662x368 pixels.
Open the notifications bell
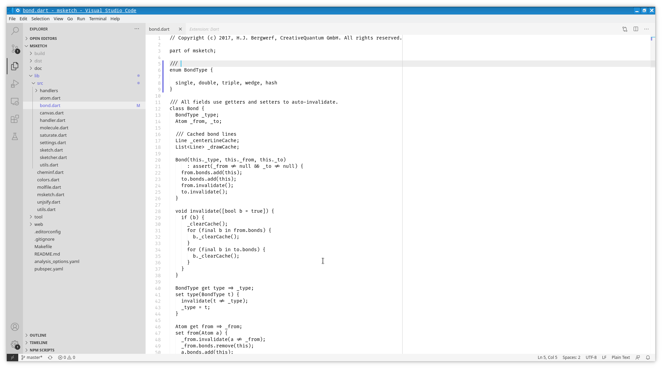(x=647, y=357)
